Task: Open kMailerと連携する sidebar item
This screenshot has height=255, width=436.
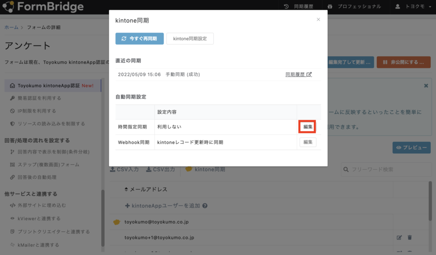Action: [x=34, y=245]
